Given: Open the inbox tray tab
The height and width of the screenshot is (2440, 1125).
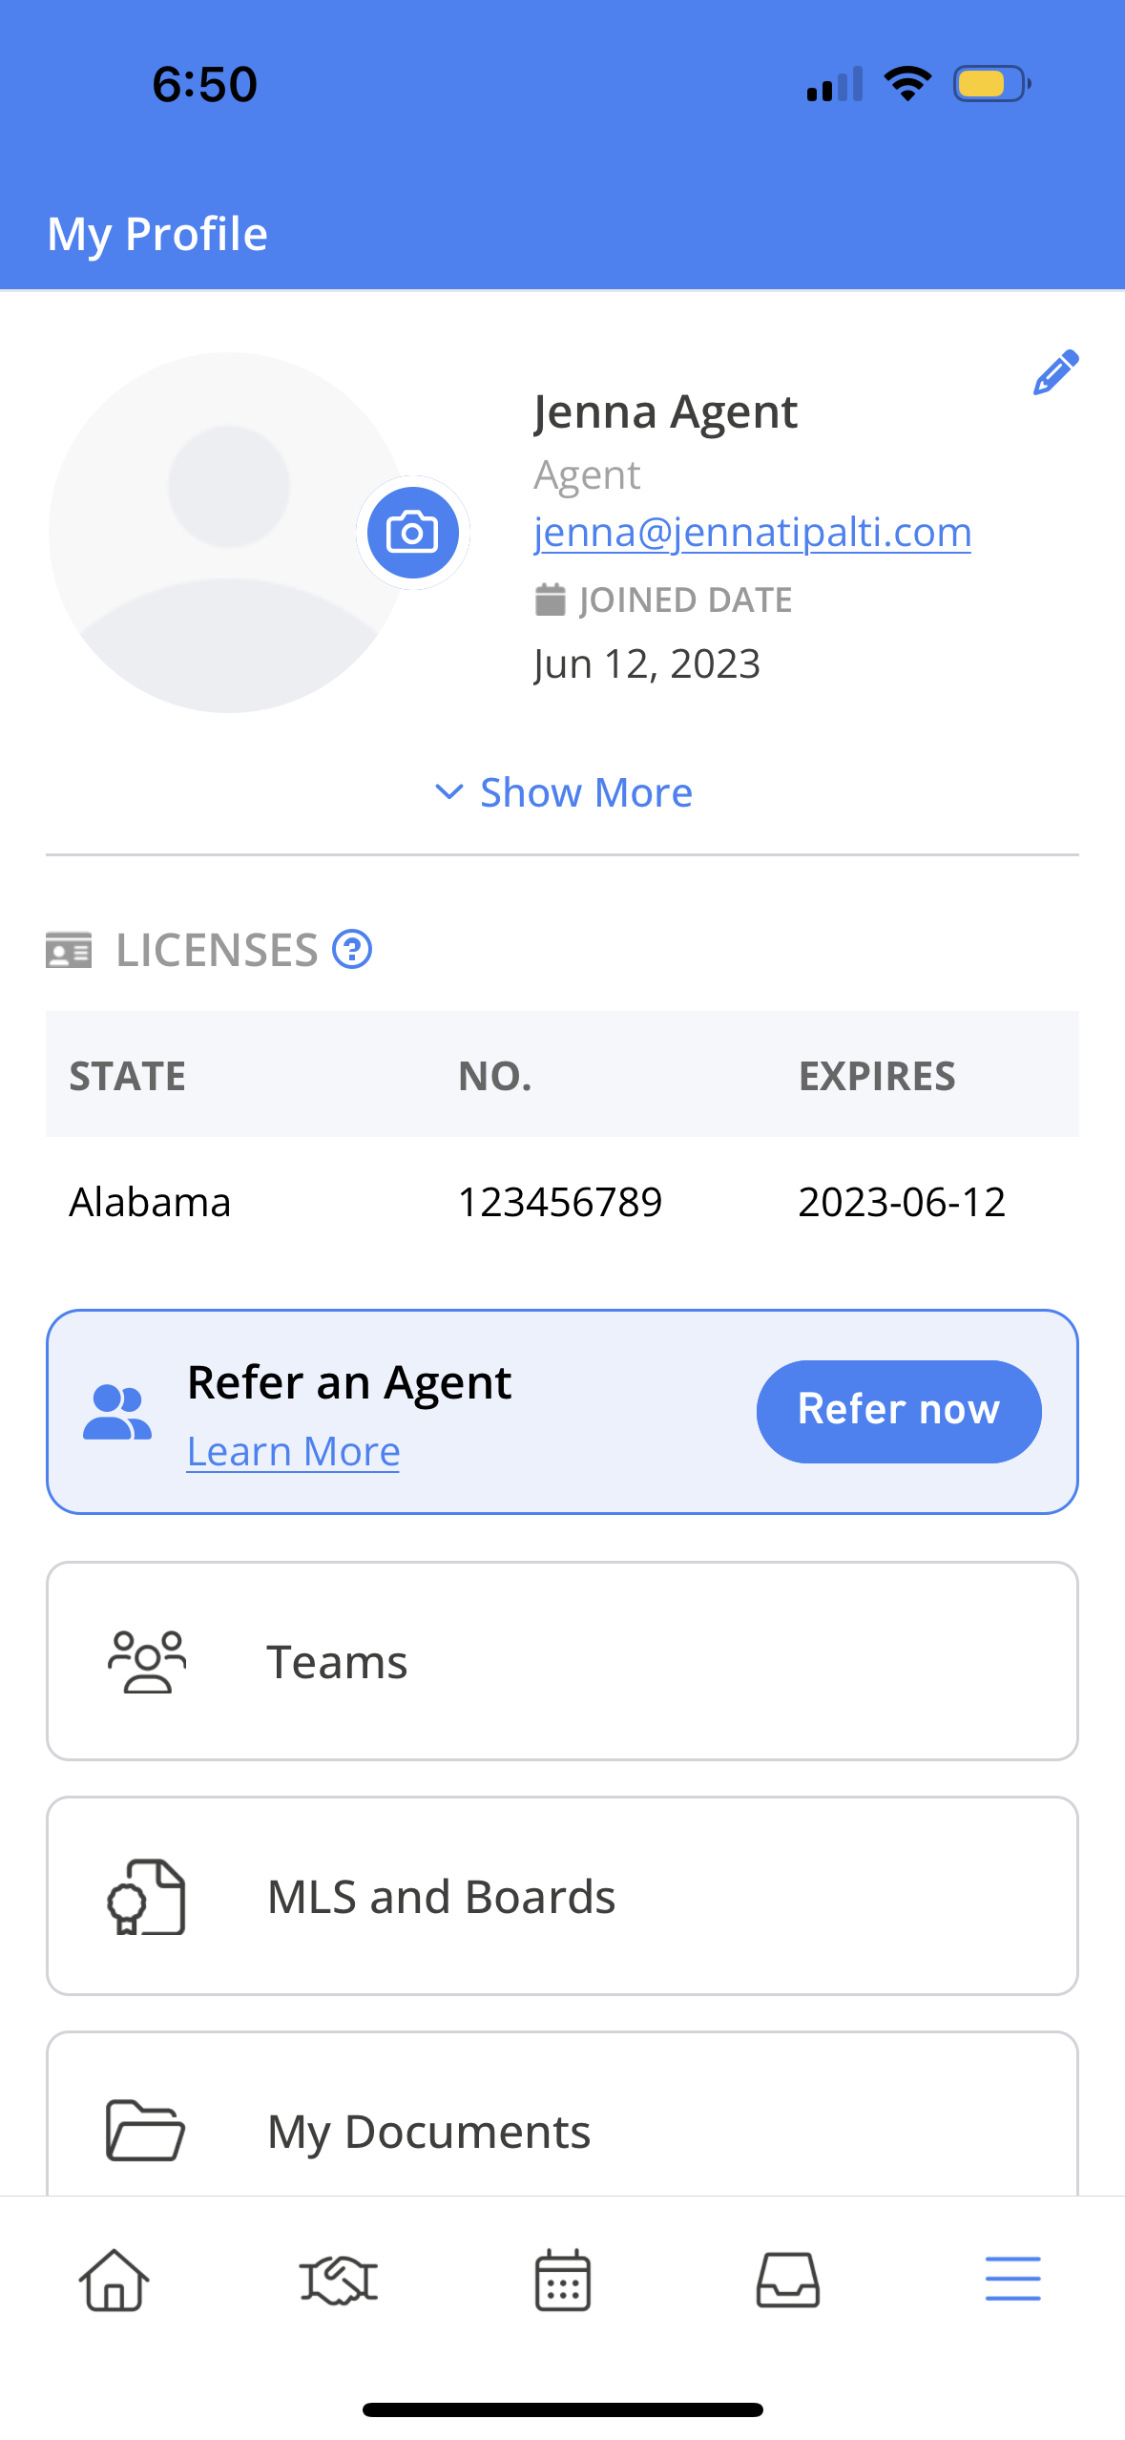Looking at the screenshot, I should pyautogui.click(x=788, y=2280).
